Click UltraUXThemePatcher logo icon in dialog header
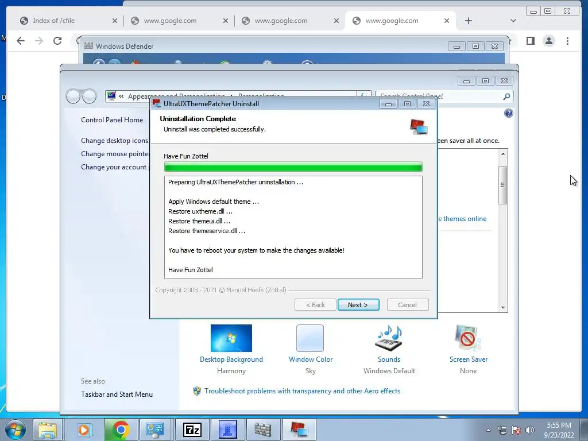The image size is (588, 441). 419,127
